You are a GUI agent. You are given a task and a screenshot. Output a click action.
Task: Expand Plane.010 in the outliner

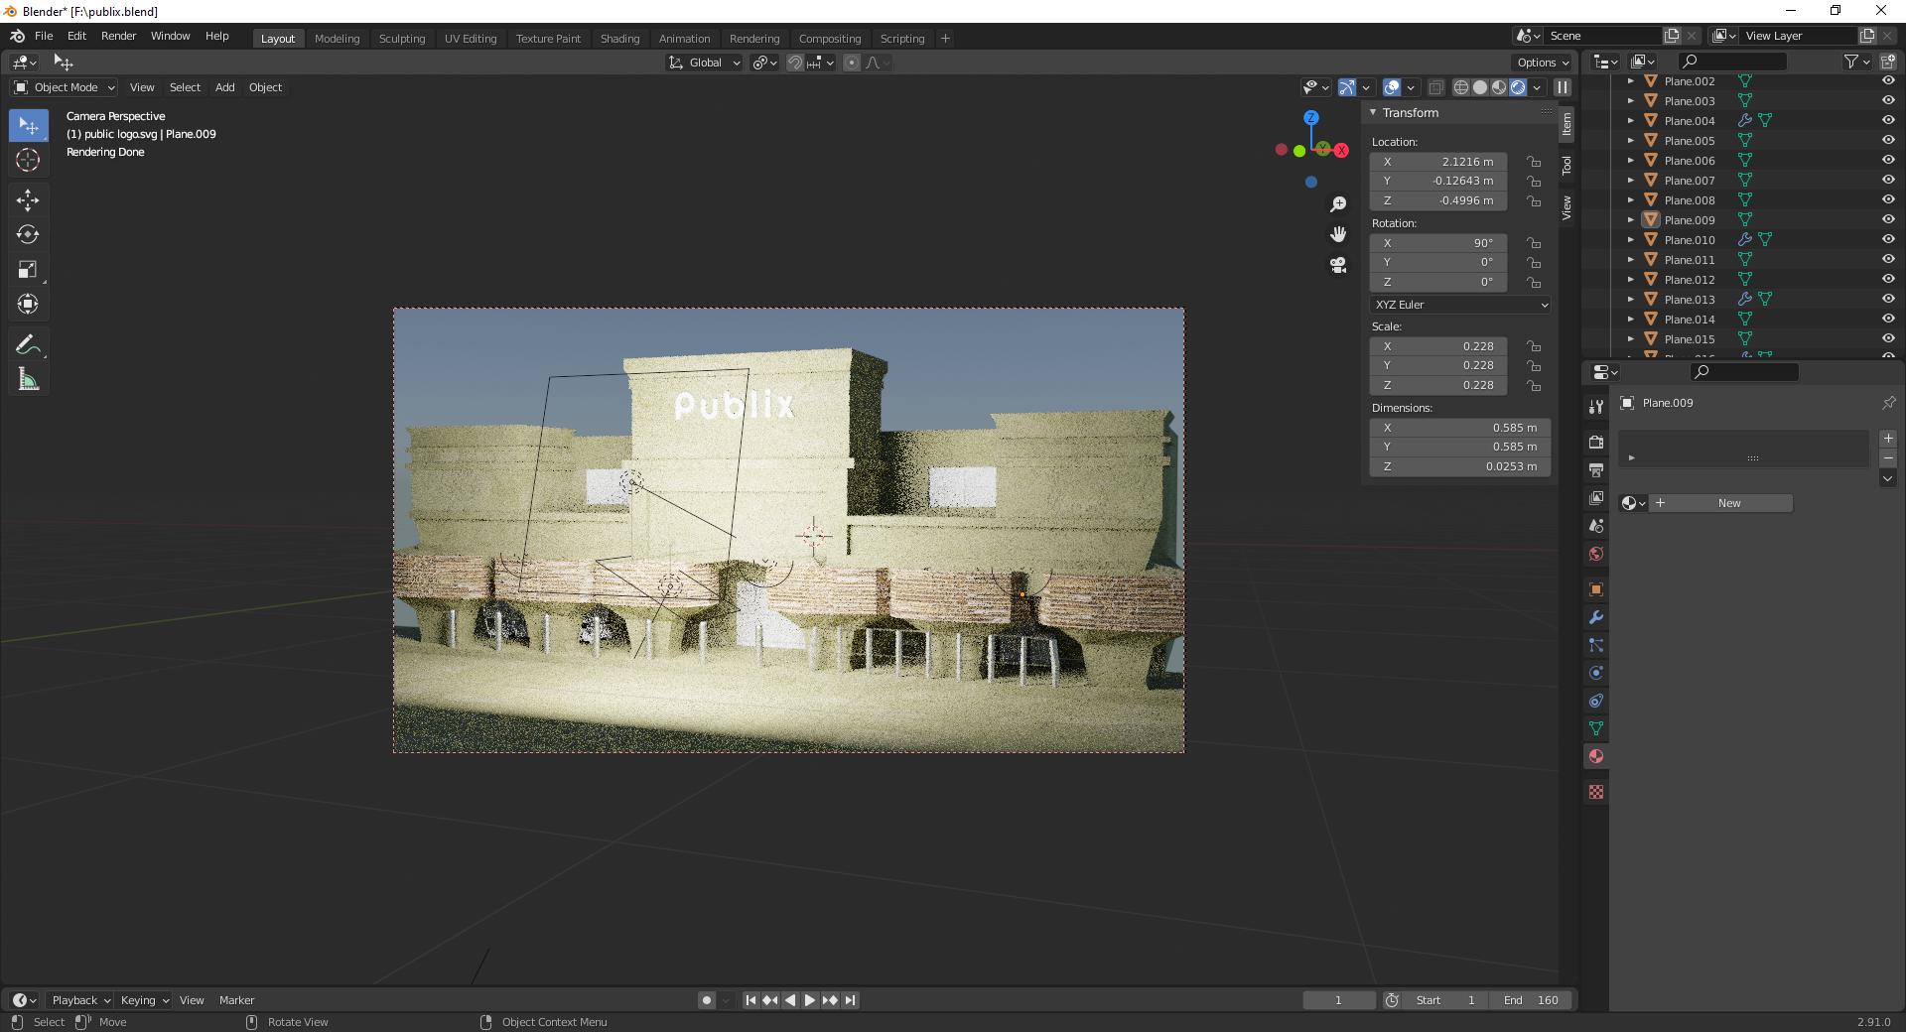1630,240
